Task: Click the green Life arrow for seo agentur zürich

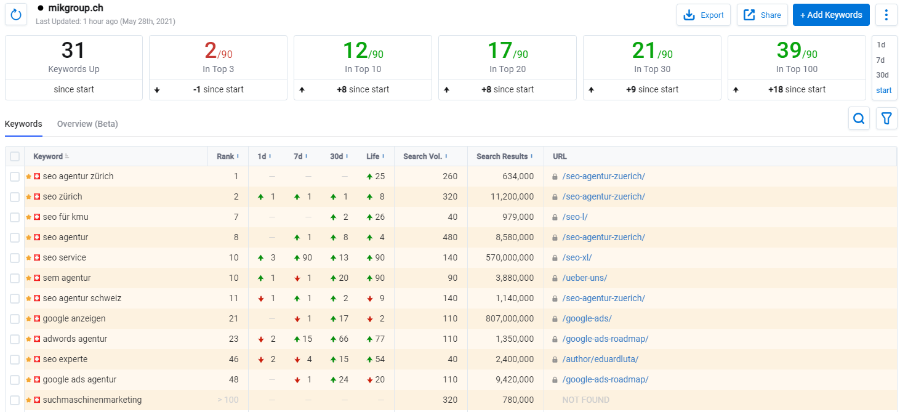Action: click(x=369, y=176)
